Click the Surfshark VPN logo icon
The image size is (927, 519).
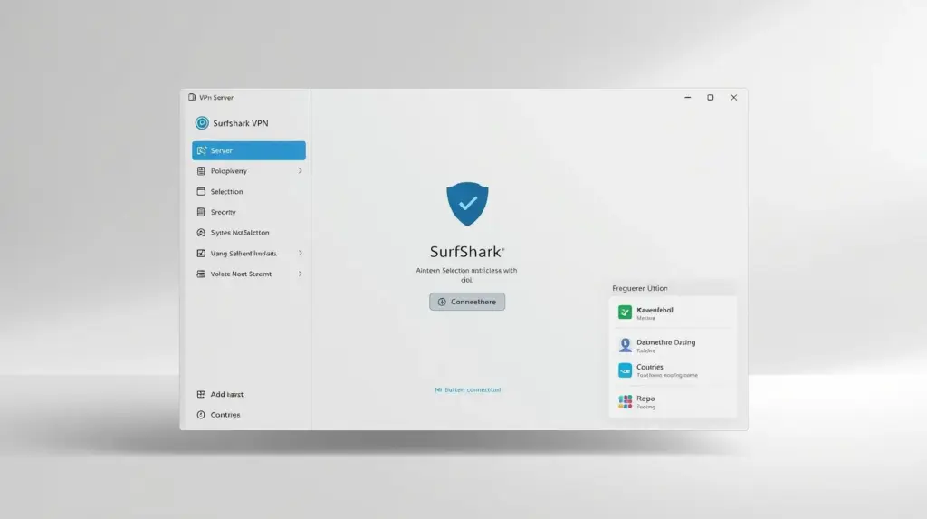click(x=202, y=123)
